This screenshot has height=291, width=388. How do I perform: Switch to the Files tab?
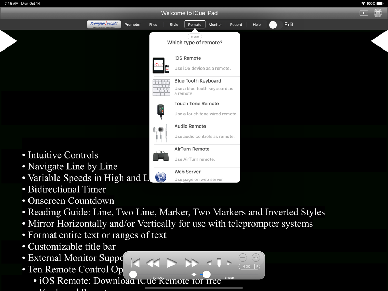[x=153, y=25]
